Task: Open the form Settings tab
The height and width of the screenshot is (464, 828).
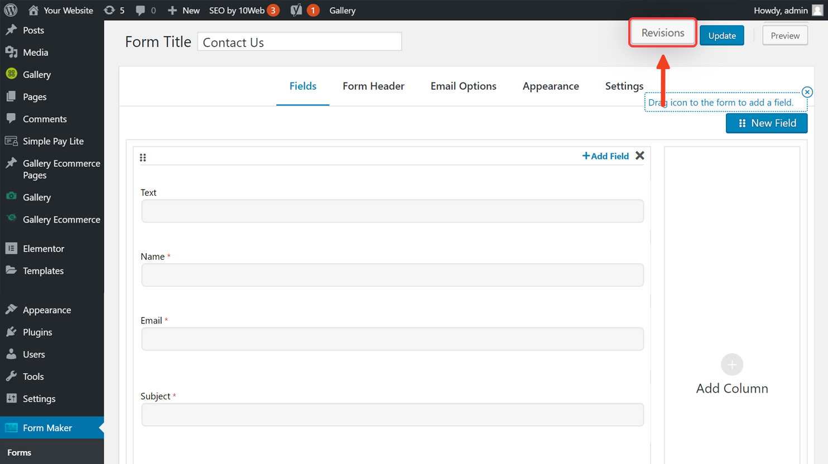Action: pyautogui.click(x=624, y=86)
